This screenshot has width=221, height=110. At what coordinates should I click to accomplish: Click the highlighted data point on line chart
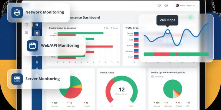click(168, 32)
